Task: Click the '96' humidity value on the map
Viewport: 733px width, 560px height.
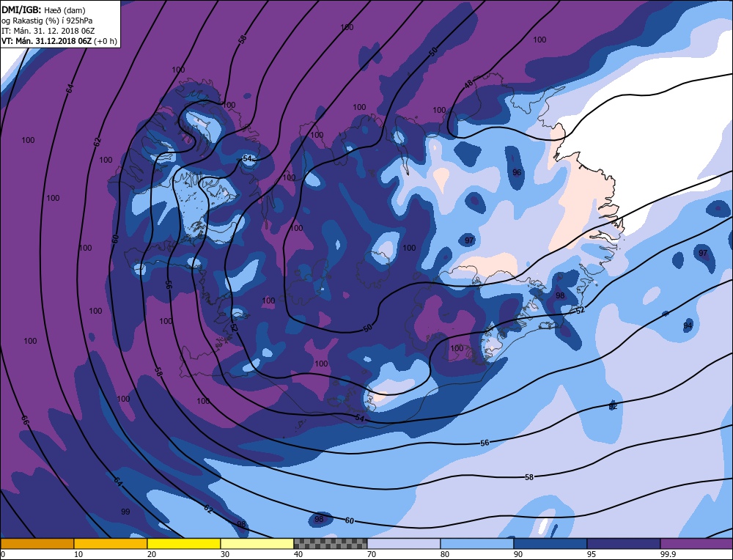Action: click(517, 172)
